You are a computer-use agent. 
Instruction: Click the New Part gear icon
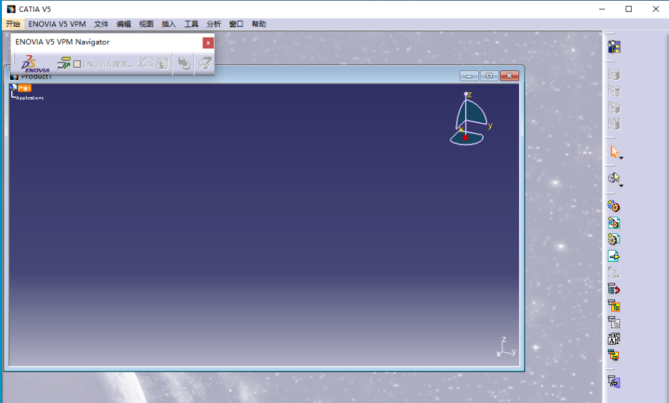click(614, 240)
